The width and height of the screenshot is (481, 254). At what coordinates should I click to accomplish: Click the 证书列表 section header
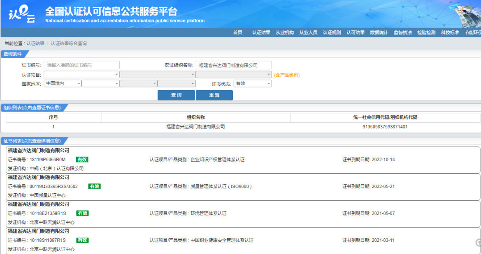tap(32, 141)
